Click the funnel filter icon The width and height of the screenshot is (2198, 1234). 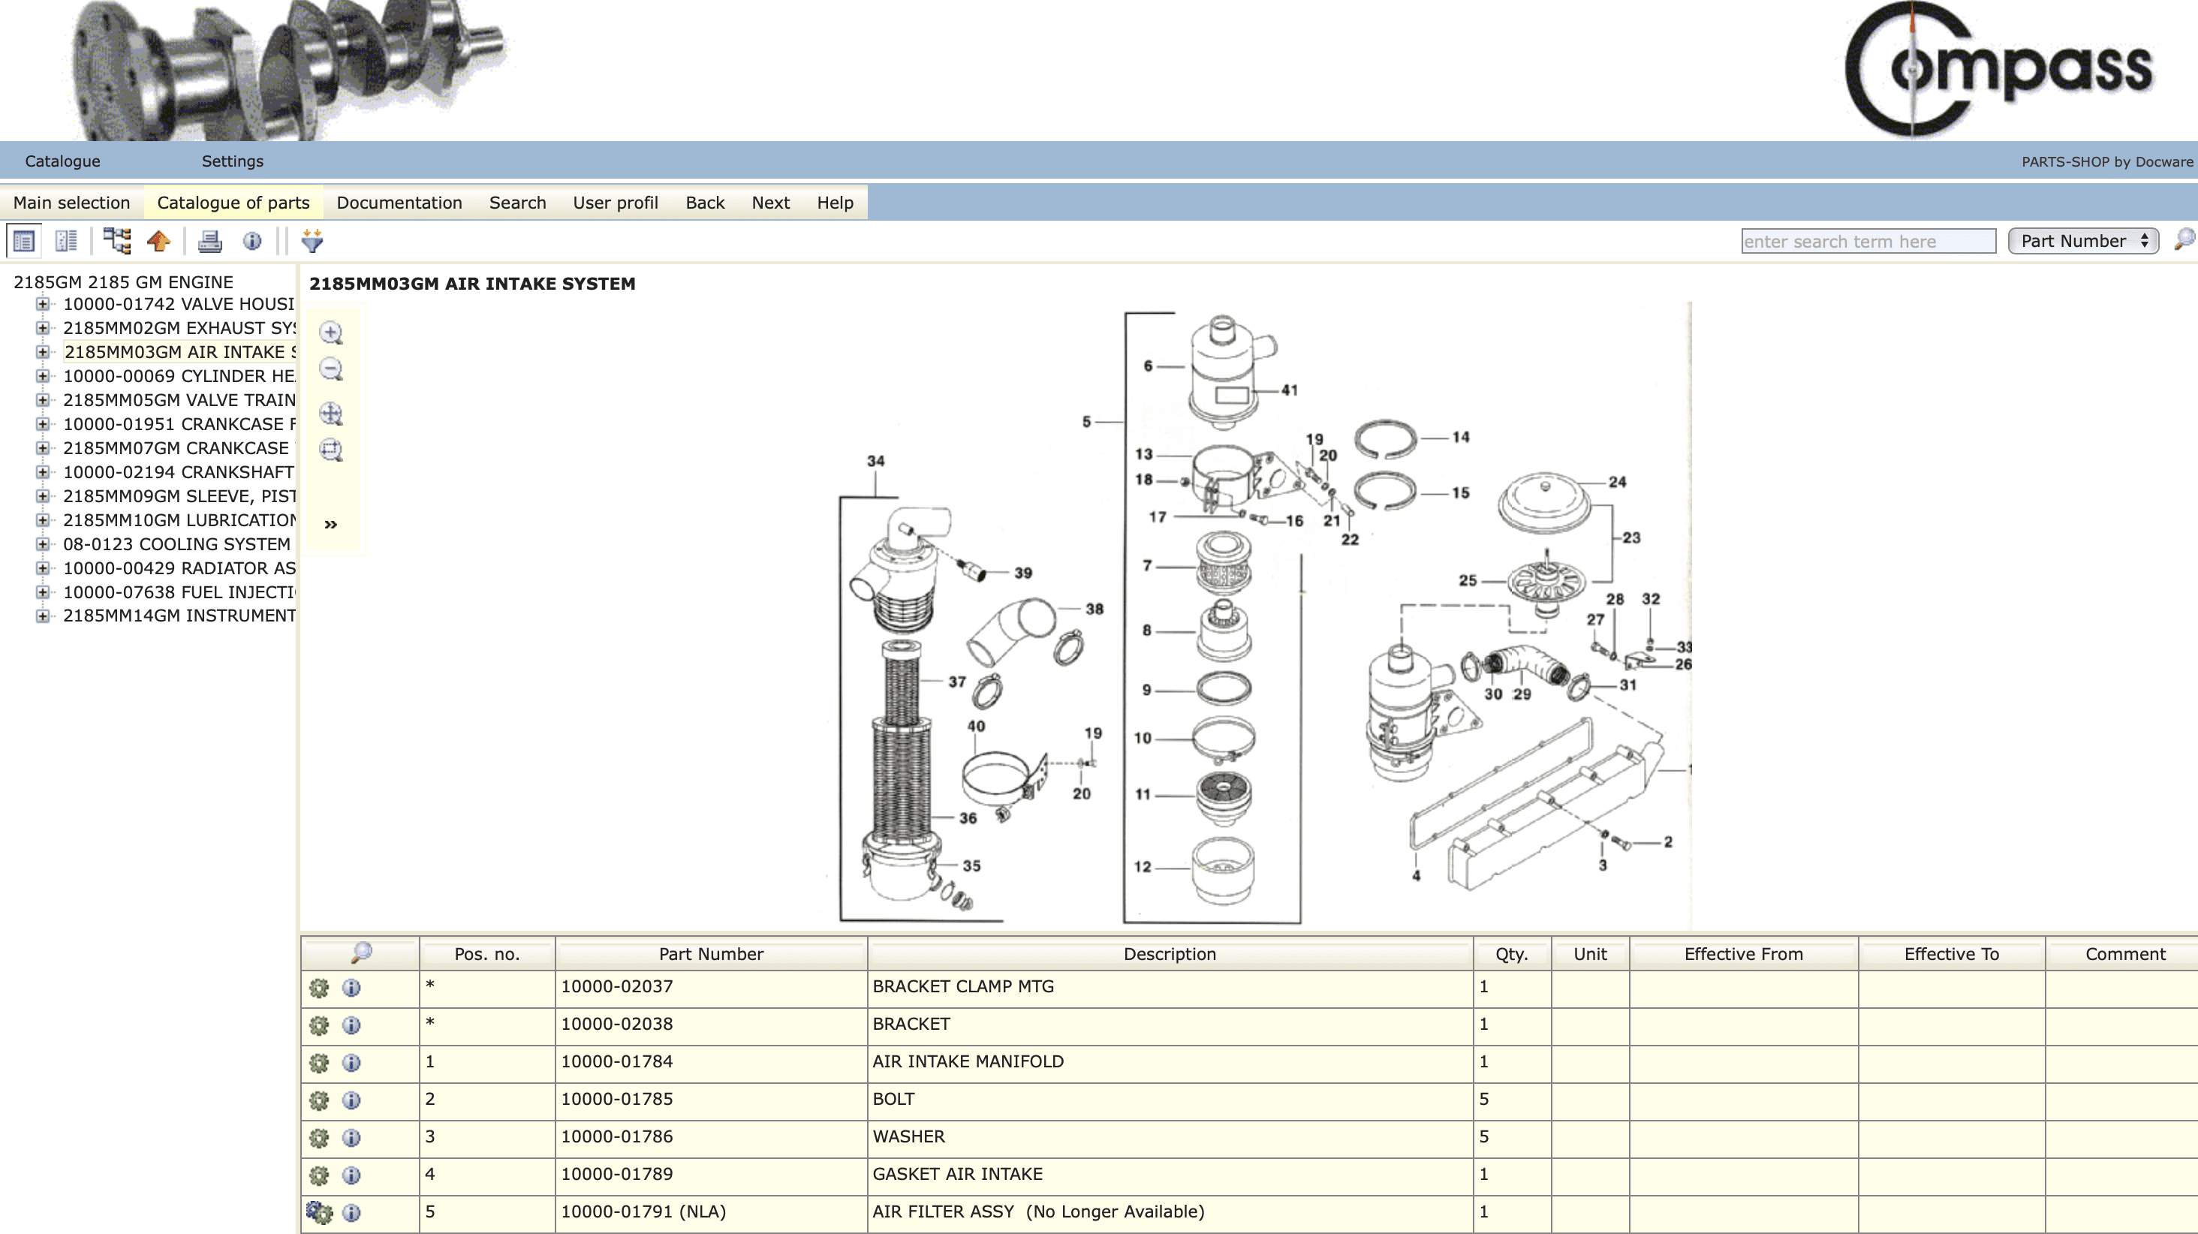312,242
